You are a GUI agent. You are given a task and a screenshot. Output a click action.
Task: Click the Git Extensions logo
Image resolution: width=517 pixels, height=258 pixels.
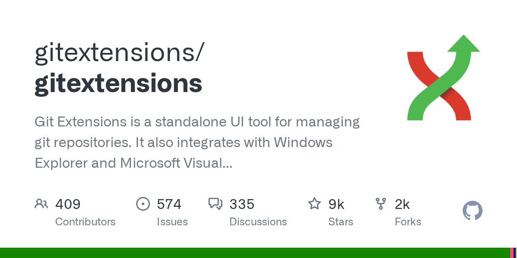pyautogui.click(x=444, y=77)
